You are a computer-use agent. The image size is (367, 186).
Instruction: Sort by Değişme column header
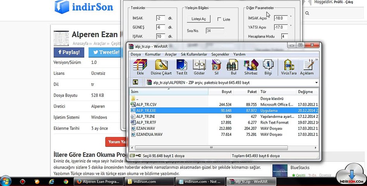(x=307, y=92)
